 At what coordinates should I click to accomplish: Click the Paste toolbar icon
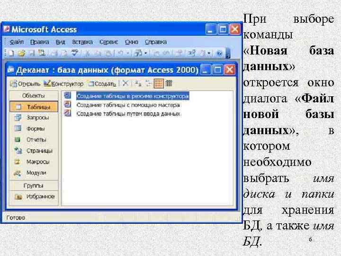[x=108, y=53]
